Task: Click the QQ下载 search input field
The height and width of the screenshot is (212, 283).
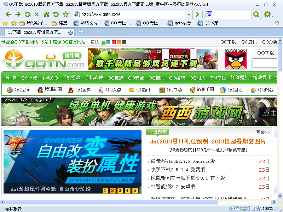Action: tap(265, 63)
